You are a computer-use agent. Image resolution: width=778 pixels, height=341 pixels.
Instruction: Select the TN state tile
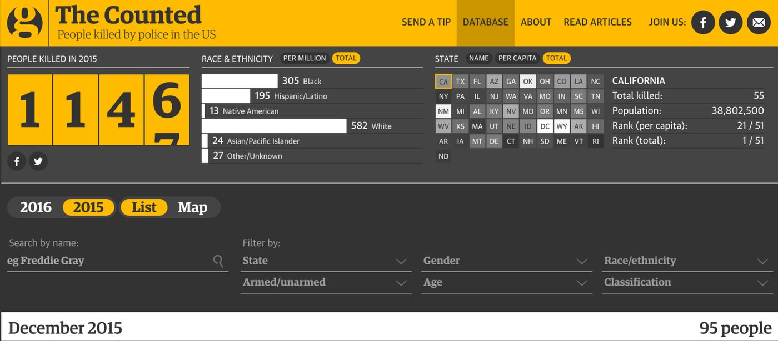pos(596,96)
